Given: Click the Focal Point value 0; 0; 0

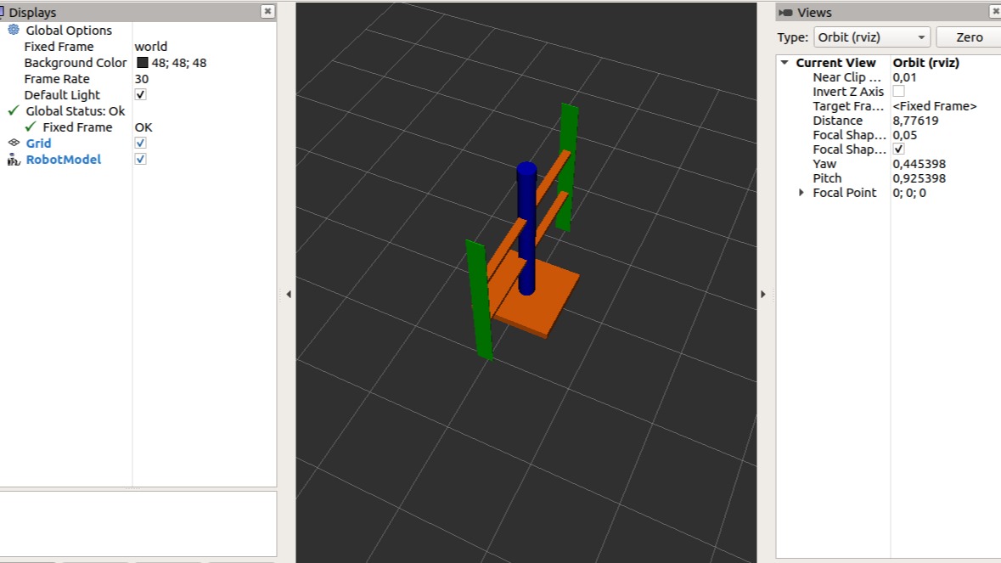Looking at the screenshot, I should point(909,193).
